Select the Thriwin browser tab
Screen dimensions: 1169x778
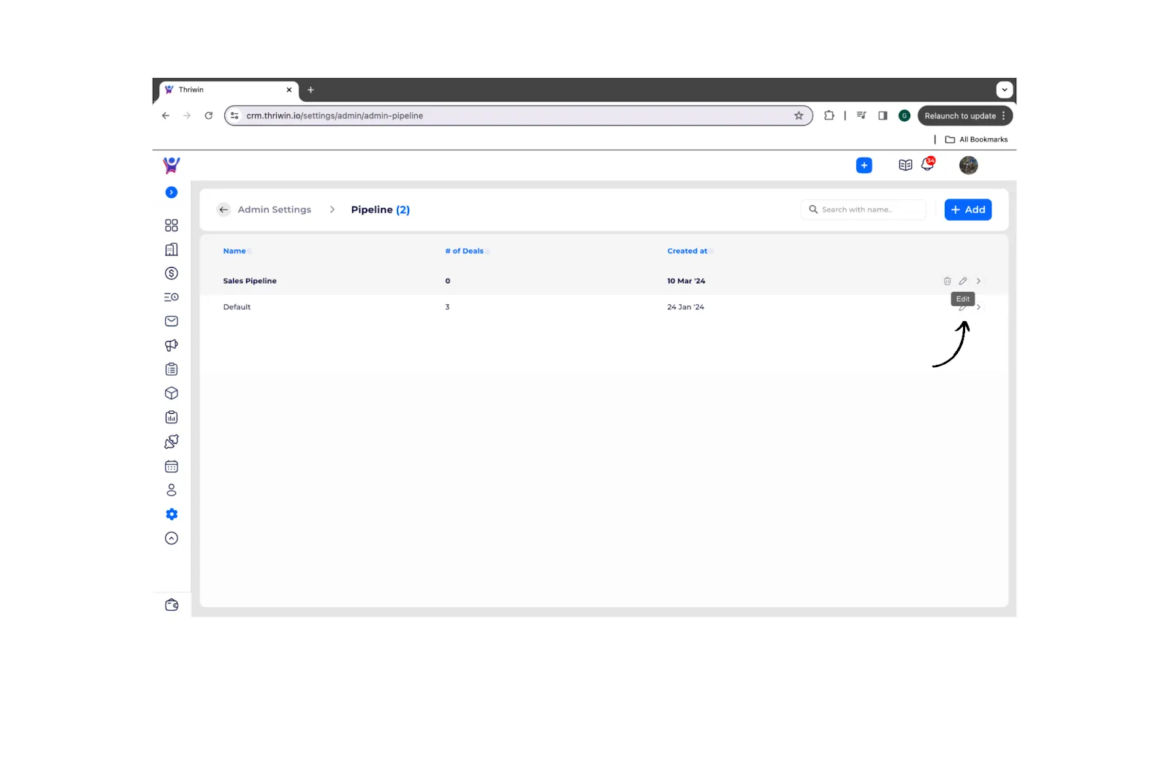point(228,90)
